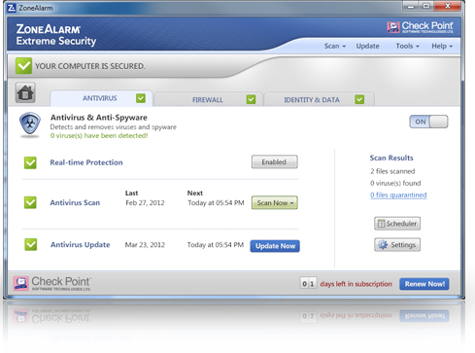Image resolution: width=475 pixels, height=353 pixels.
Task: Open the Tools menu dropdown
Action: pos(407,46)
